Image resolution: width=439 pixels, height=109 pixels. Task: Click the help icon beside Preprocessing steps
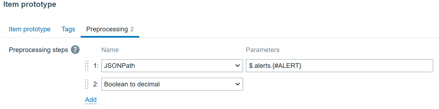click(x=75, y=50)
